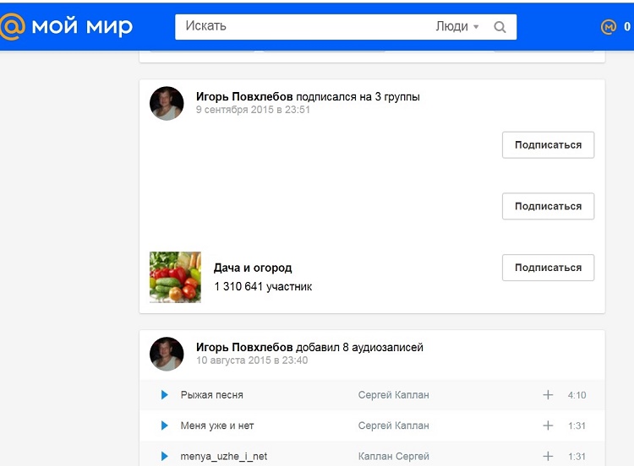The width and height of the screenshot is (634, 466).
Task: Click the user avatar in audio post
Action: point(167,355)
